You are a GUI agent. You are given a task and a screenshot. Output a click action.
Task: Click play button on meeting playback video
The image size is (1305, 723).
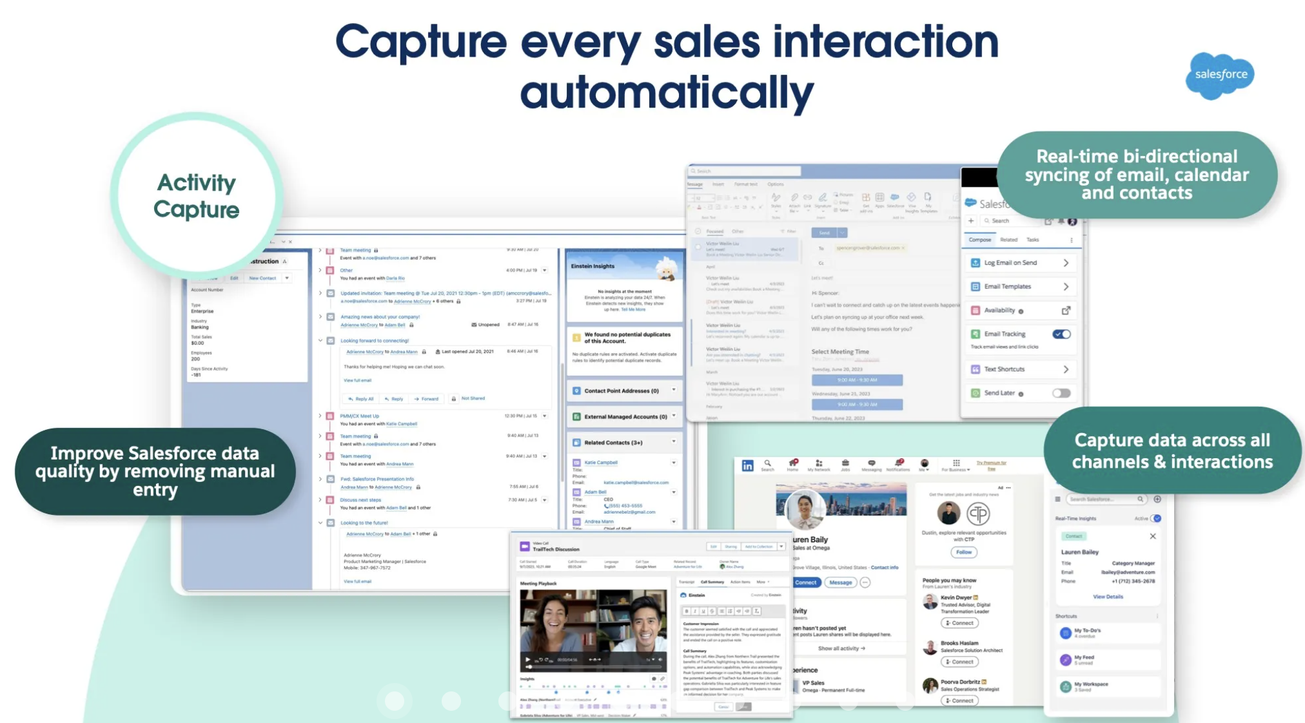(x=527, y=660)
